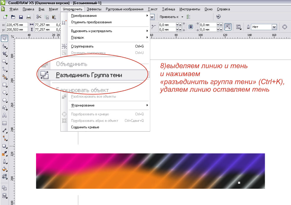Choose the Polygon tool
The height and width of the screenshot is (205, 291).
click(x=4, y=100)
